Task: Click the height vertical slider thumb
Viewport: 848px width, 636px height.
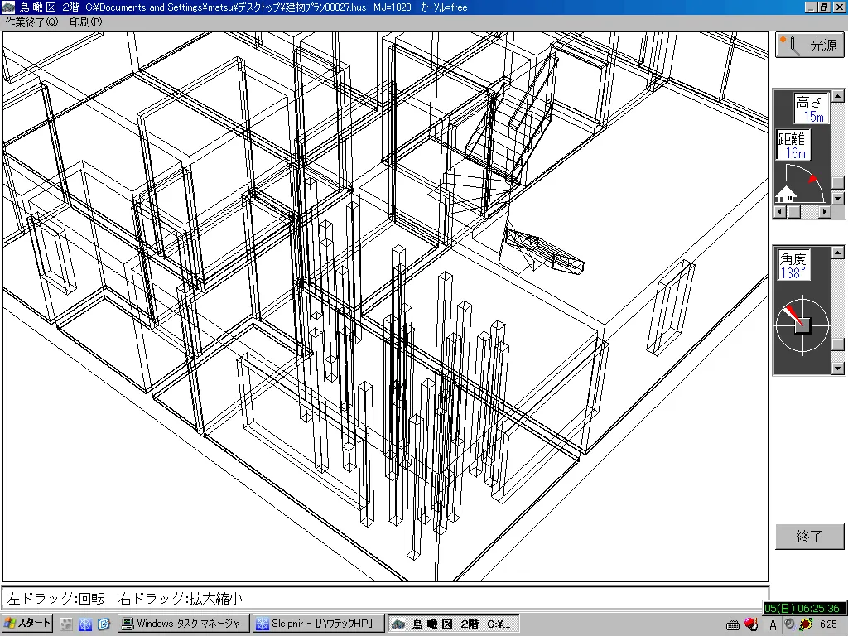Action: click(x=838, y=183)
